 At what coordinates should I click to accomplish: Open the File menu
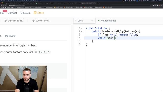[x=9, y=1]
